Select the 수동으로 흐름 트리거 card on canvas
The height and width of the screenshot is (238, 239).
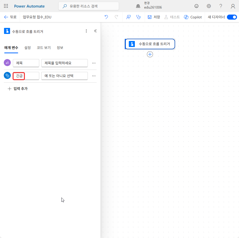tap(150, 44)
